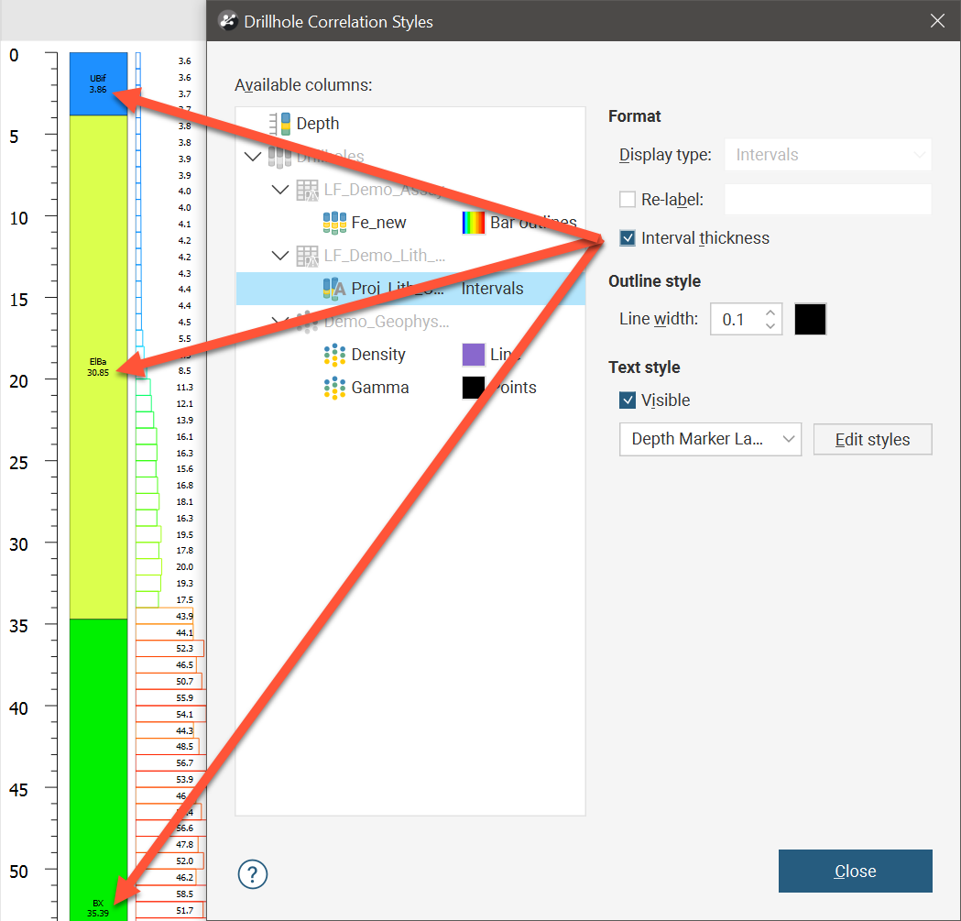Click the Fe_new assay column icon

pyautogui.click(x=334, y=223)
